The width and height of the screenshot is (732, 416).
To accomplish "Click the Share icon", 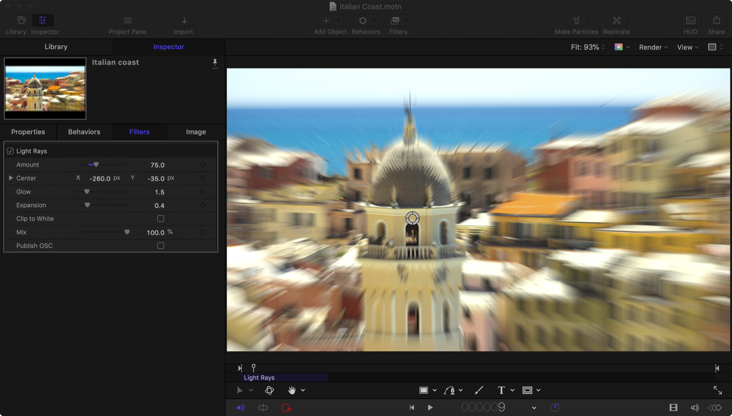I will 716,20.
